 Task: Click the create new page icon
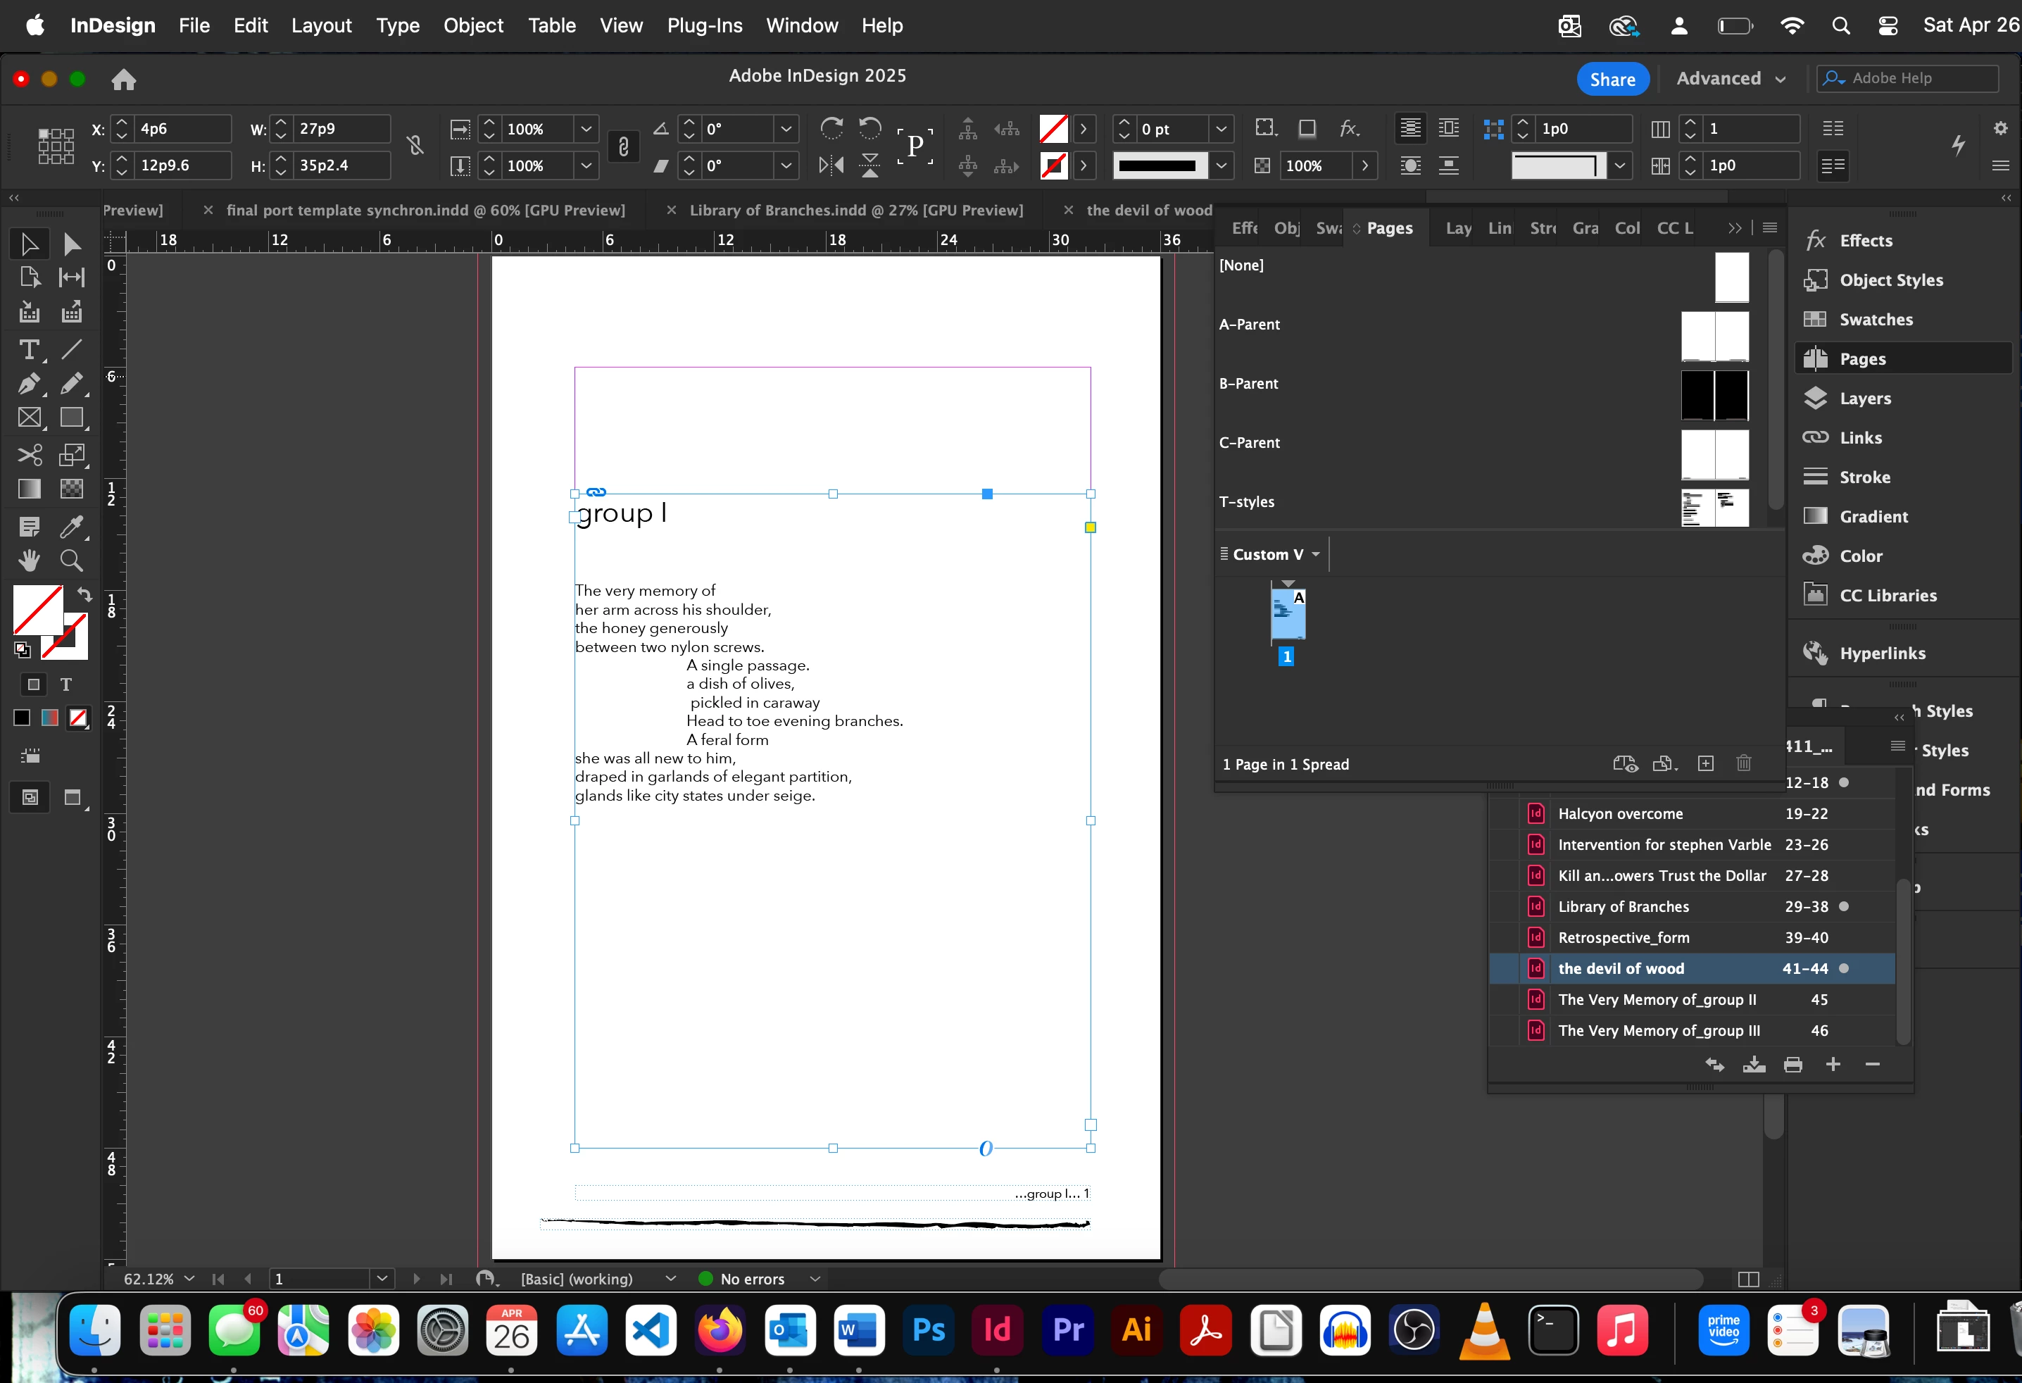1705,763
